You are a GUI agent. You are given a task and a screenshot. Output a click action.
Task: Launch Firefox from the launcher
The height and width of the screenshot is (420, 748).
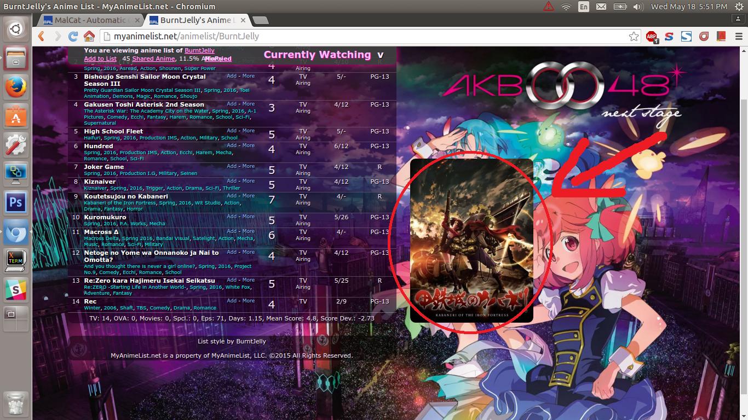coord(16,87)
